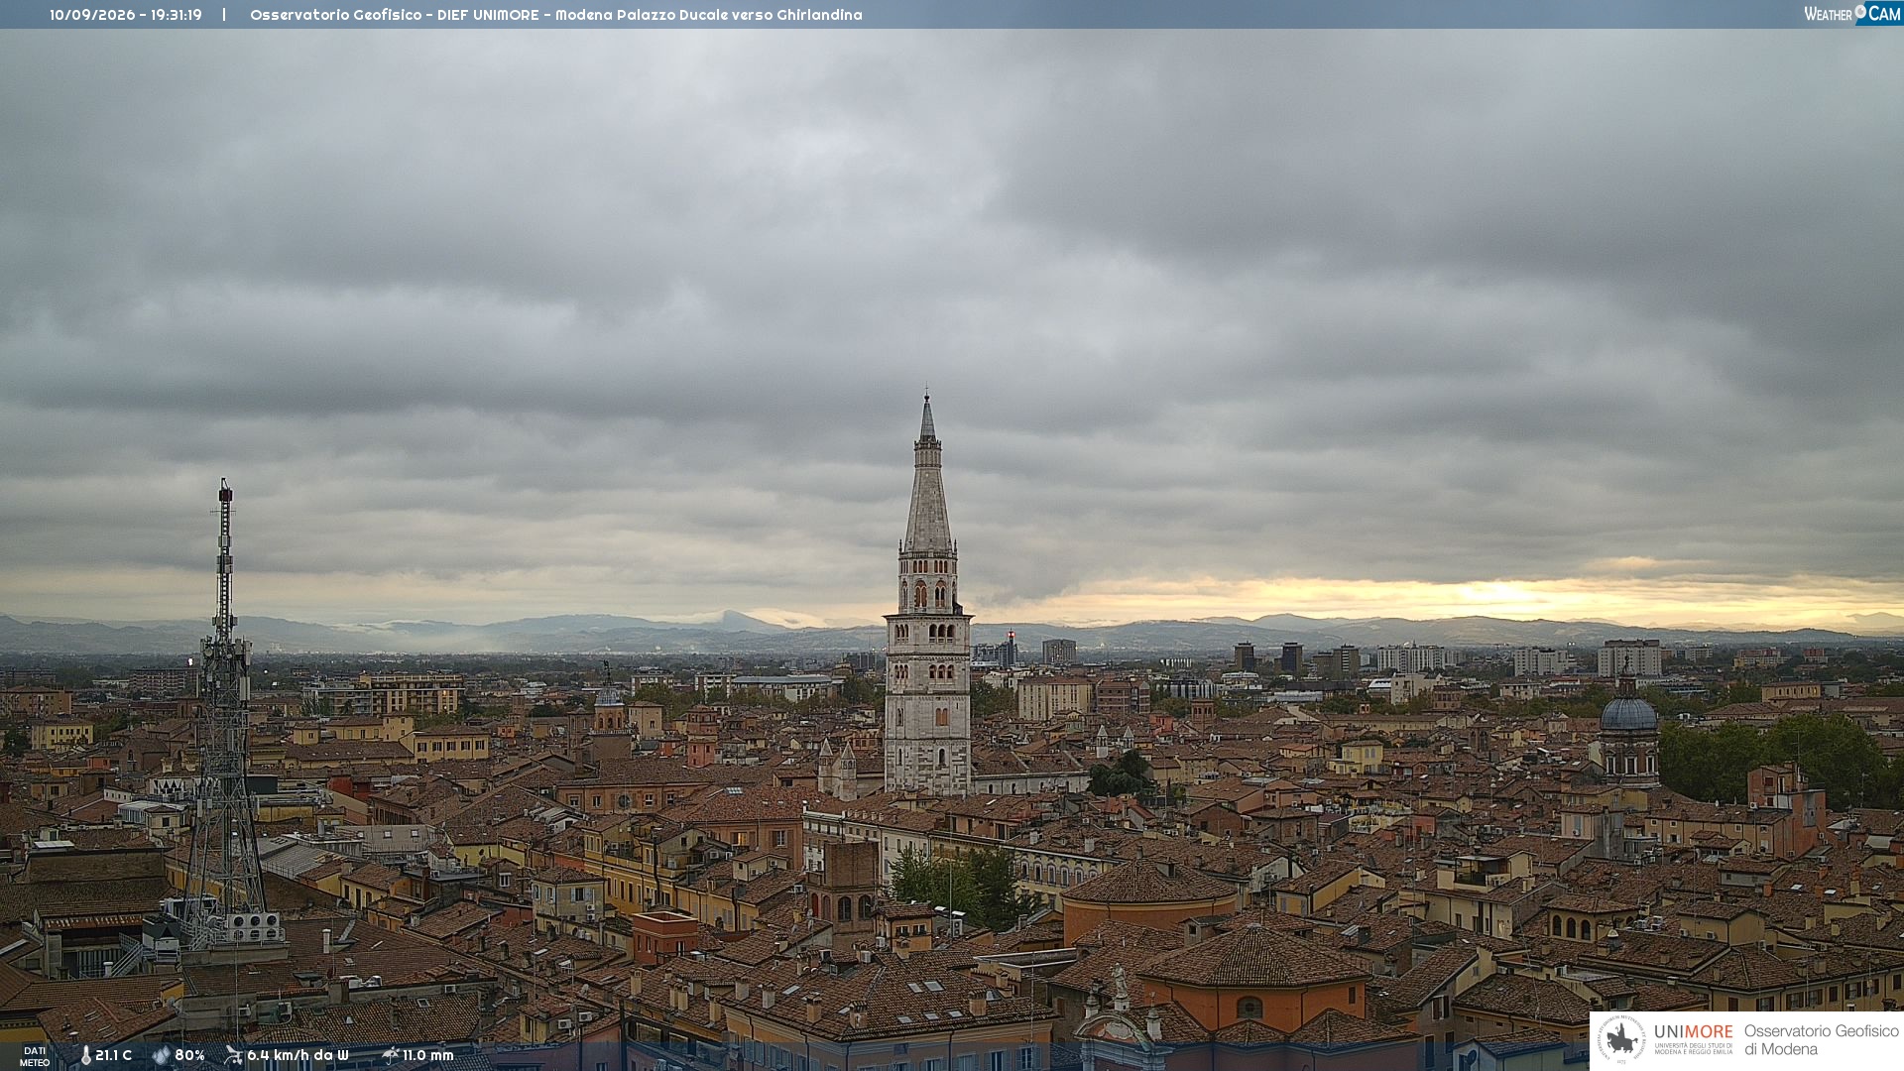Click the UNIMORE wordmark text
The height and width of the screenshot is (1071, 1904).
pyautogui.click(x=1693, y=1031)
